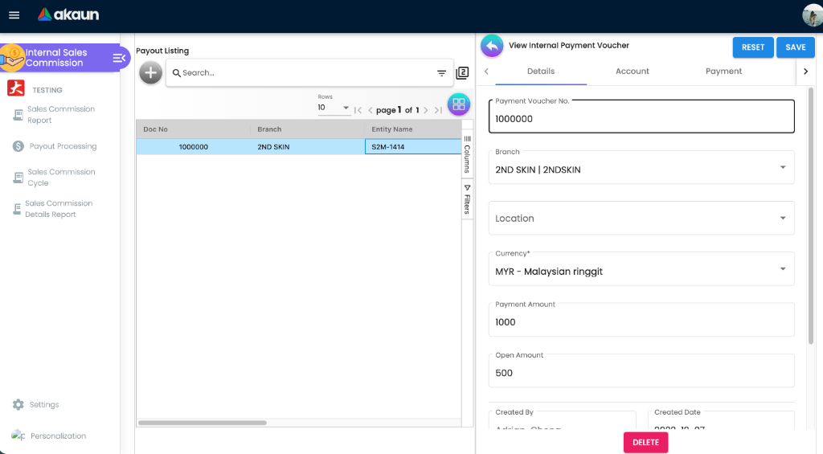Sort by the Branch column header

coord(308,129)
